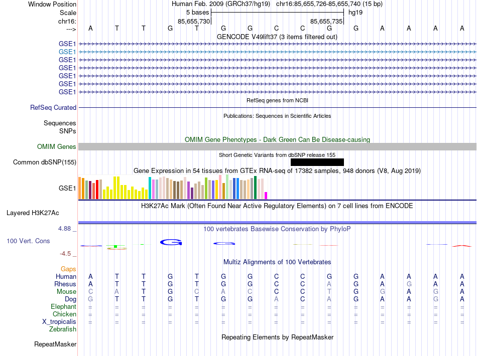The width and height of the screenshot is (477, 356).
Task: Click the Elephant species label
Action: (x=64, y=306)
